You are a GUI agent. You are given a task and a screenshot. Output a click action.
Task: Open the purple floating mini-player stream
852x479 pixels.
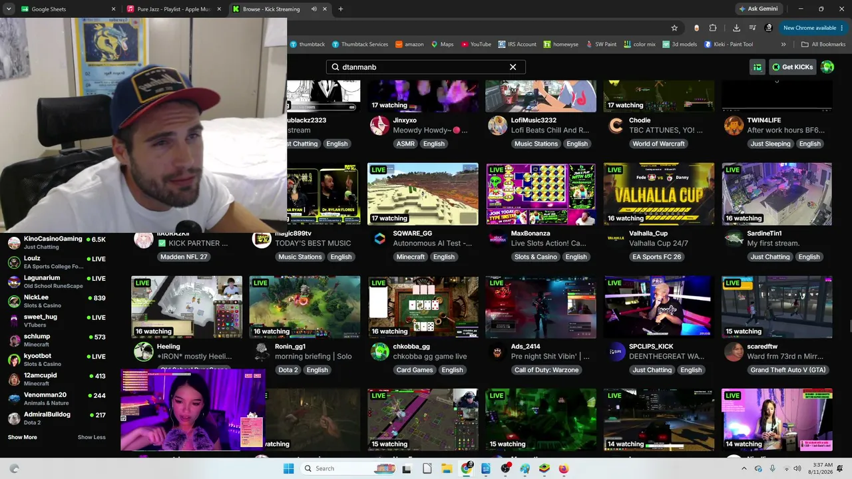coord(193,410)
